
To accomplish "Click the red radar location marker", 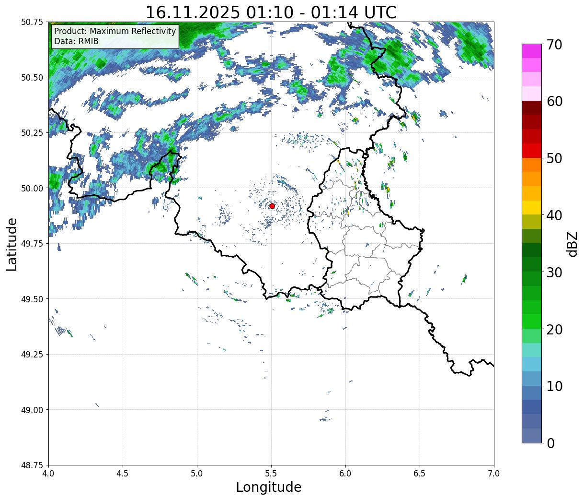I will coord(272,206).
